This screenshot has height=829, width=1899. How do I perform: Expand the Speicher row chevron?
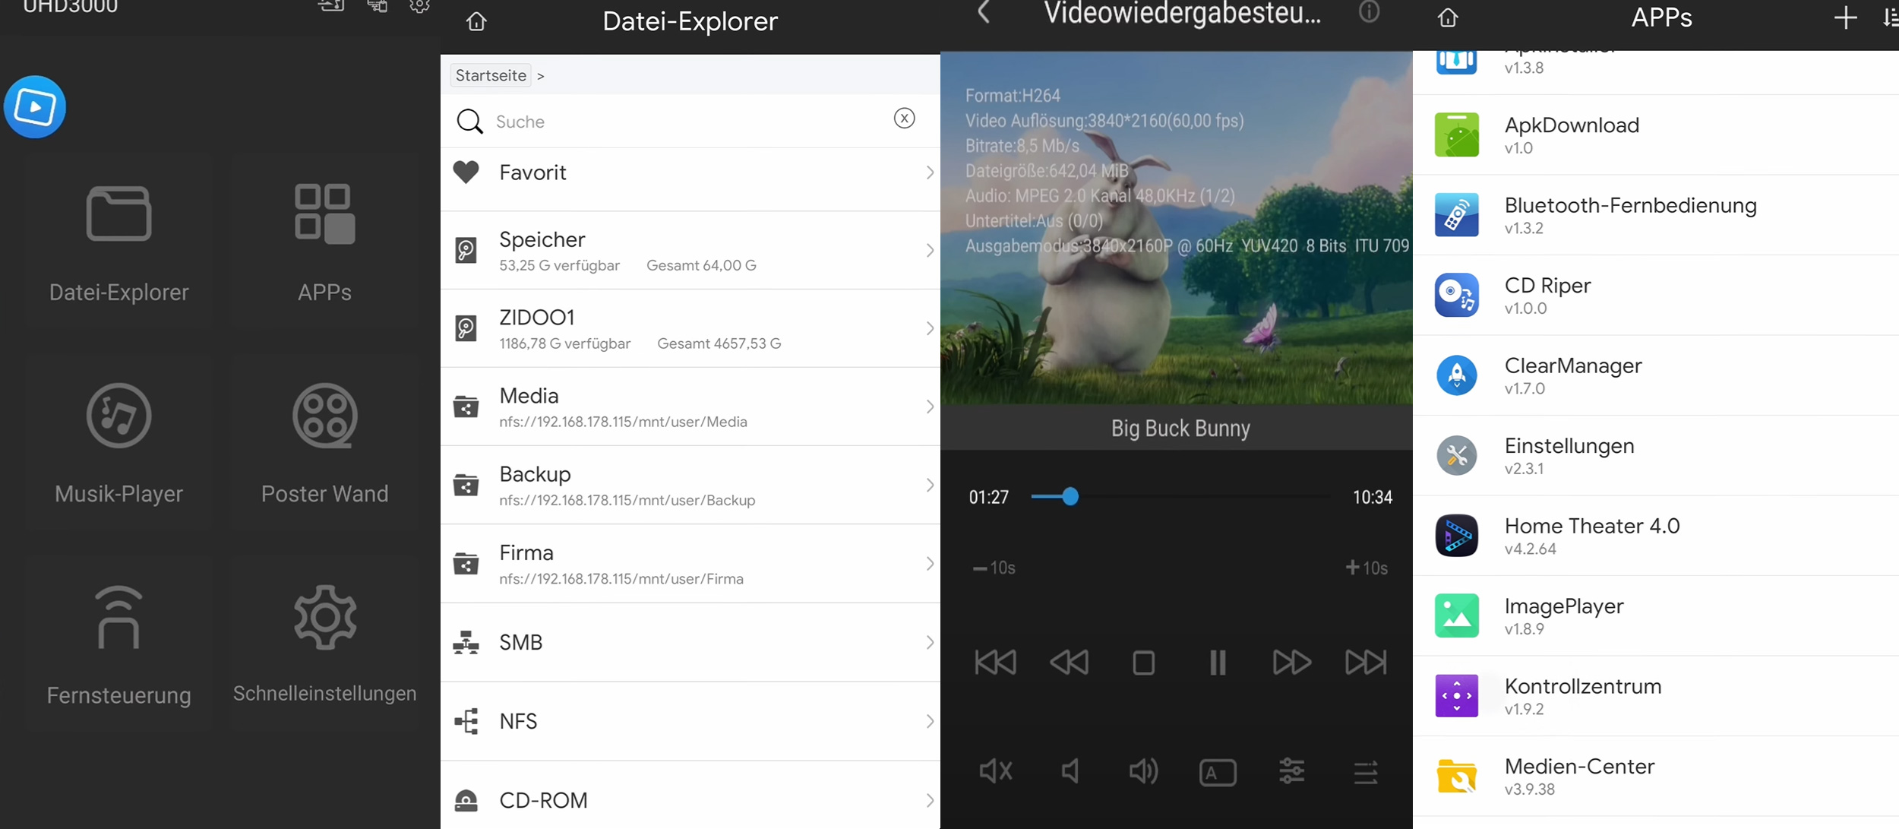930,250
